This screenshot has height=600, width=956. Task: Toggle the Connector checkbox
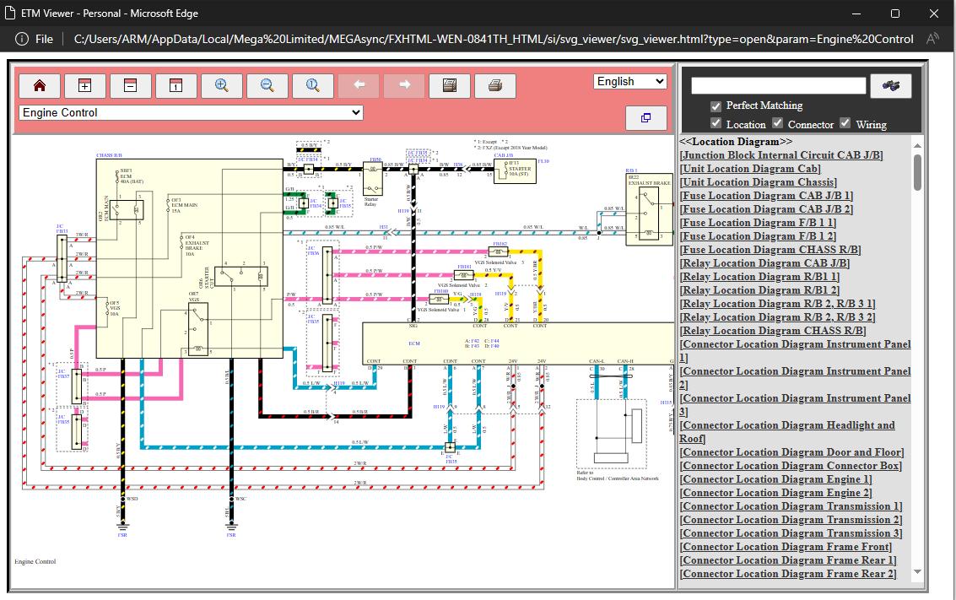777,124
